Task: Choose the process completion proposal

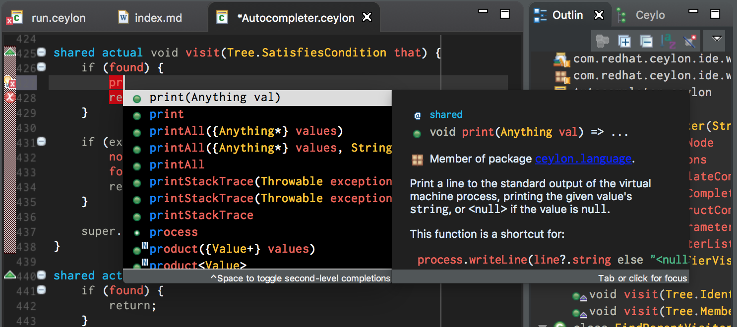Action: [257, 232]
